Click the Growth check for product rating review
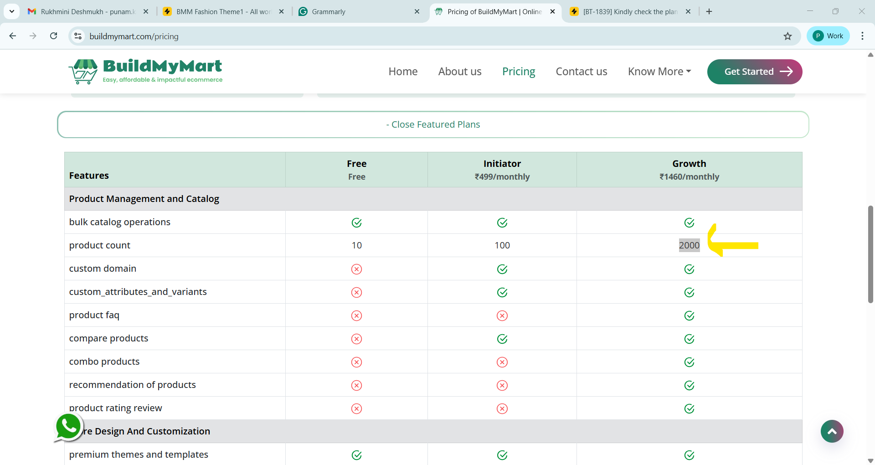 click(690, 408)
